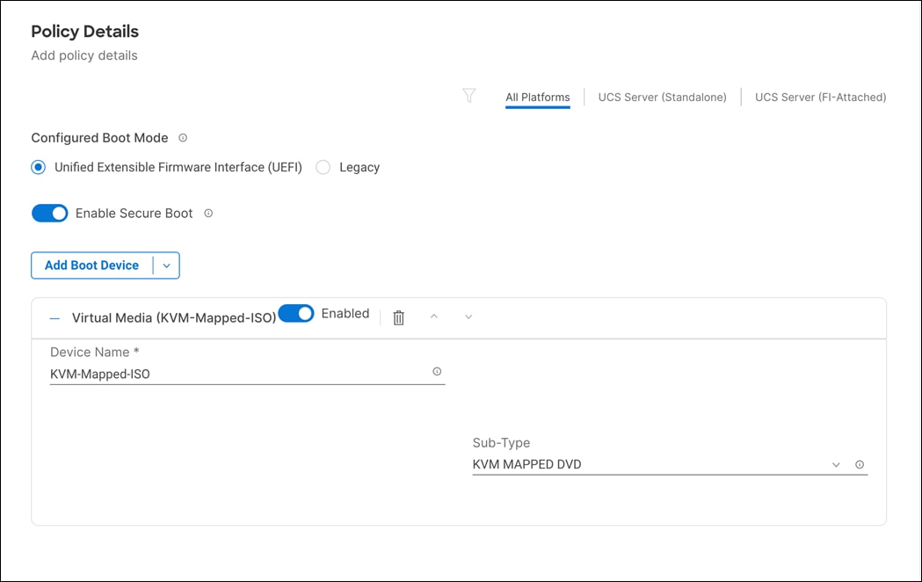Click the info icon next to Enable Secure Boot
This screenshot has width=922, height=582.
207,213
